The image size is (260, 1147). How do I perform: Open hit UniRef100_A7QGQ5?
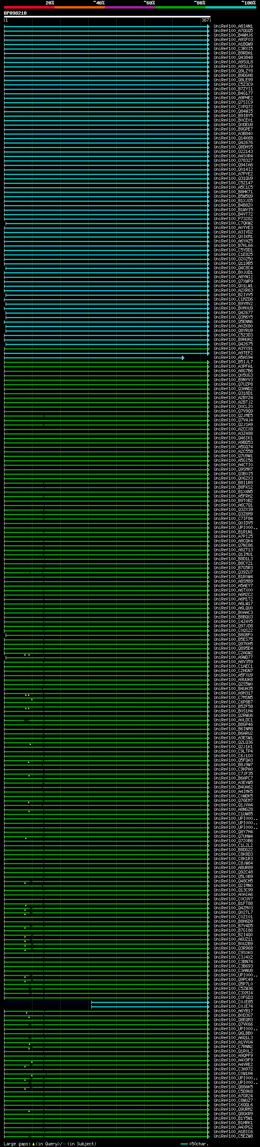coord(233,31)
